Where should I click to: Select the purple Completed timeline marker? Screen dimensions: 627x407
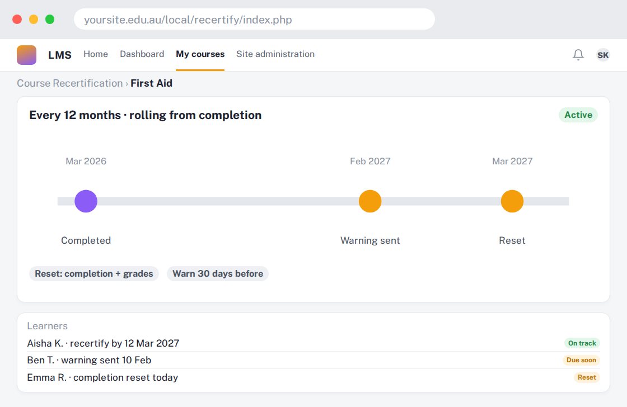pos(86,201)
